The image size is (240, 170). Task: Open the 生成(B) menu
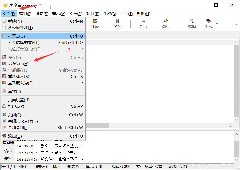[110, 14]
